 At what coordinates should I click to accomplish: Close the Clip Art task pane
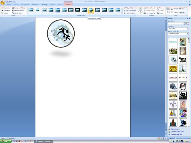tap(190, 18)
